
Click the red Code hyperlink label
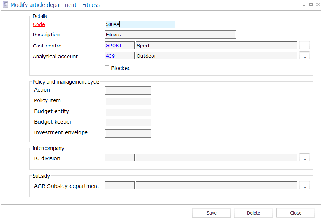38,24
